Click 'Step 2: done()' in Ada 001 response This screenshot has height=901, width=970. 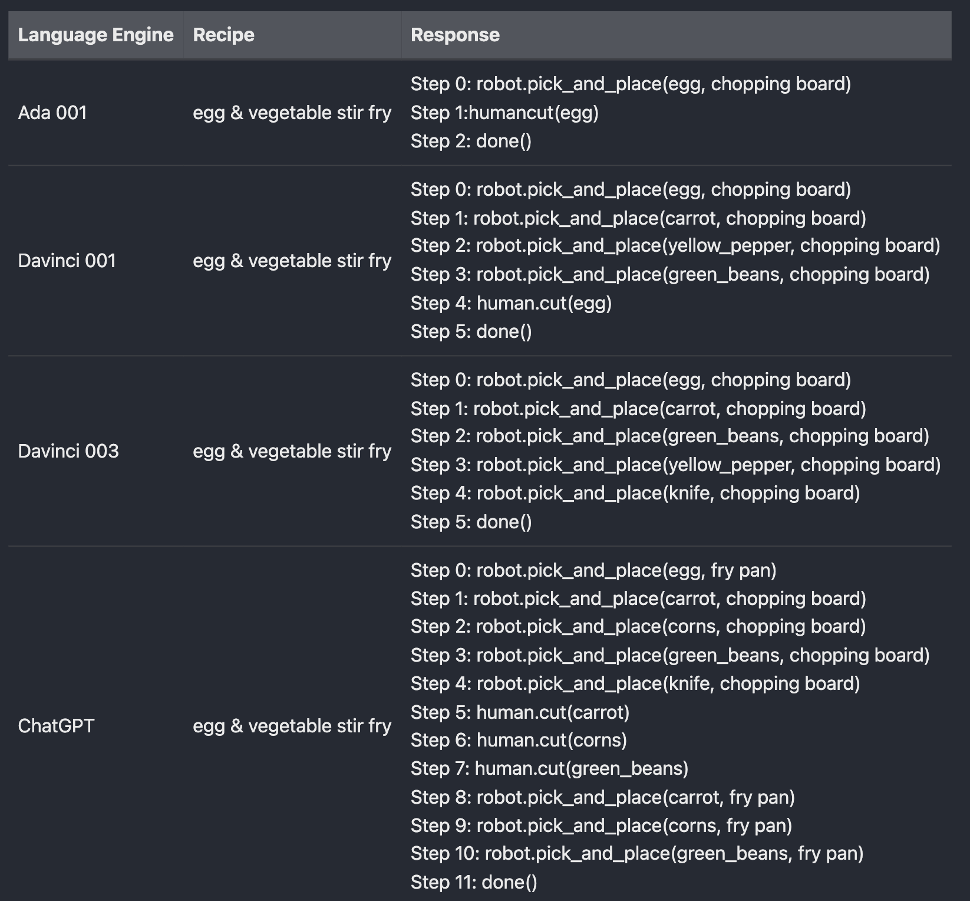(471, 141)
